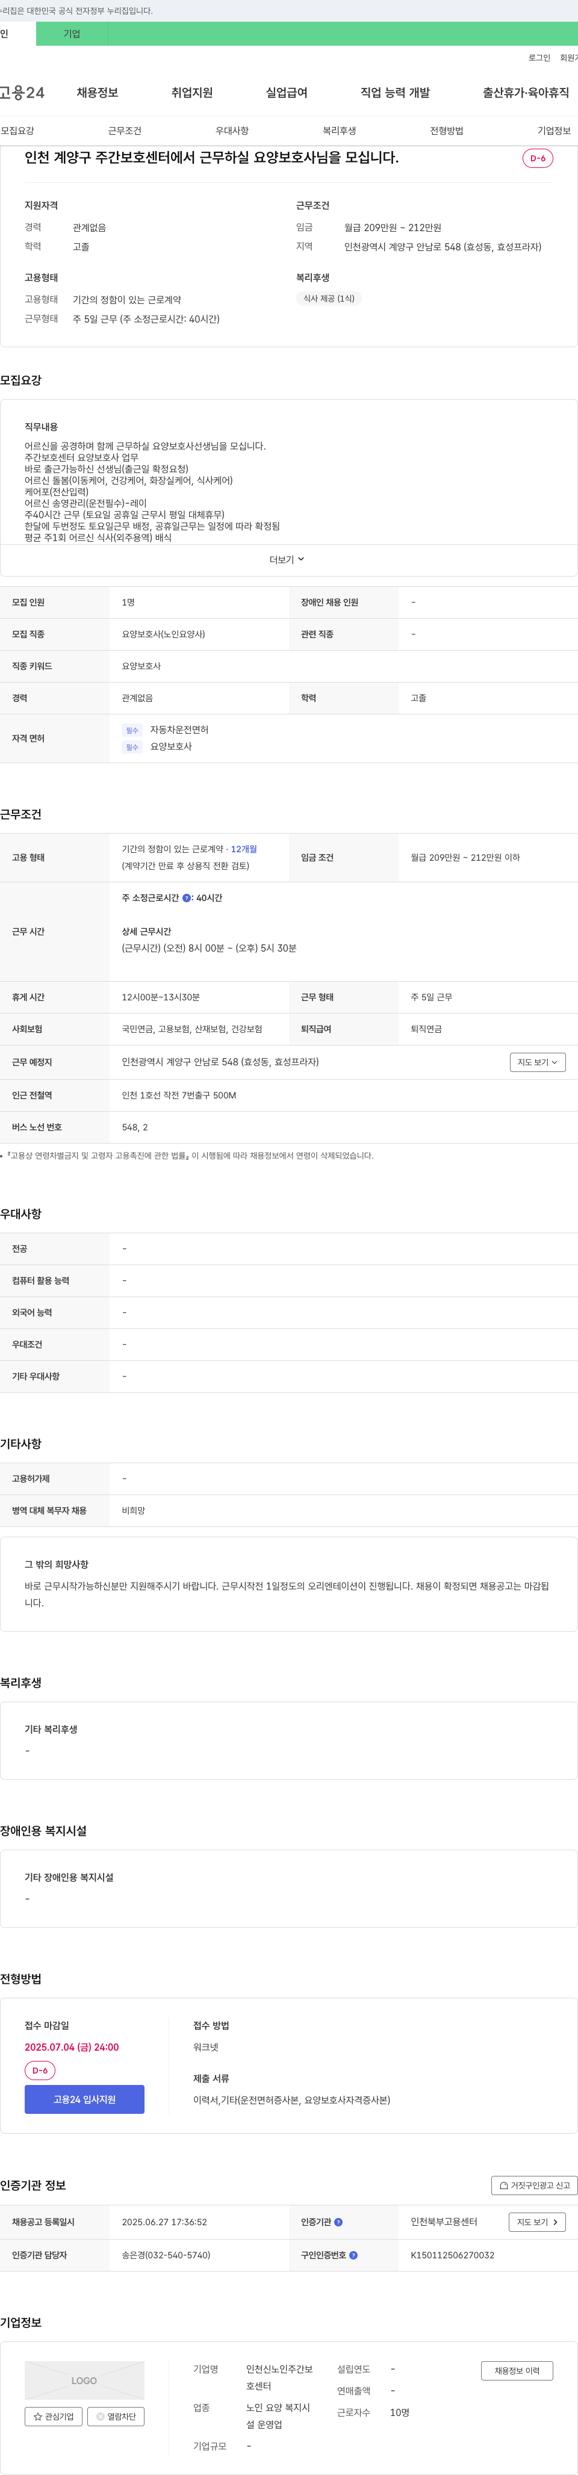Click the subway info 인천 1호선 작전 7번출구
The height and width of the screenshot is (2475, 578).
[179, 1095]
